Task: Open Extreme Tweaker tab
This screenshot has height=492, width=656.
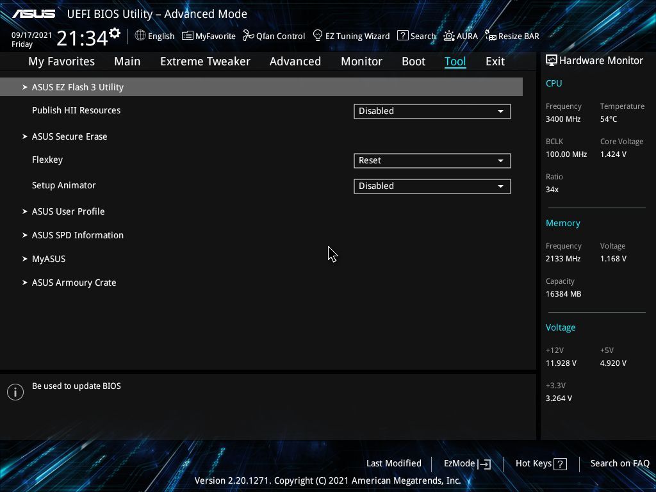Action: [x=205, y=61]
